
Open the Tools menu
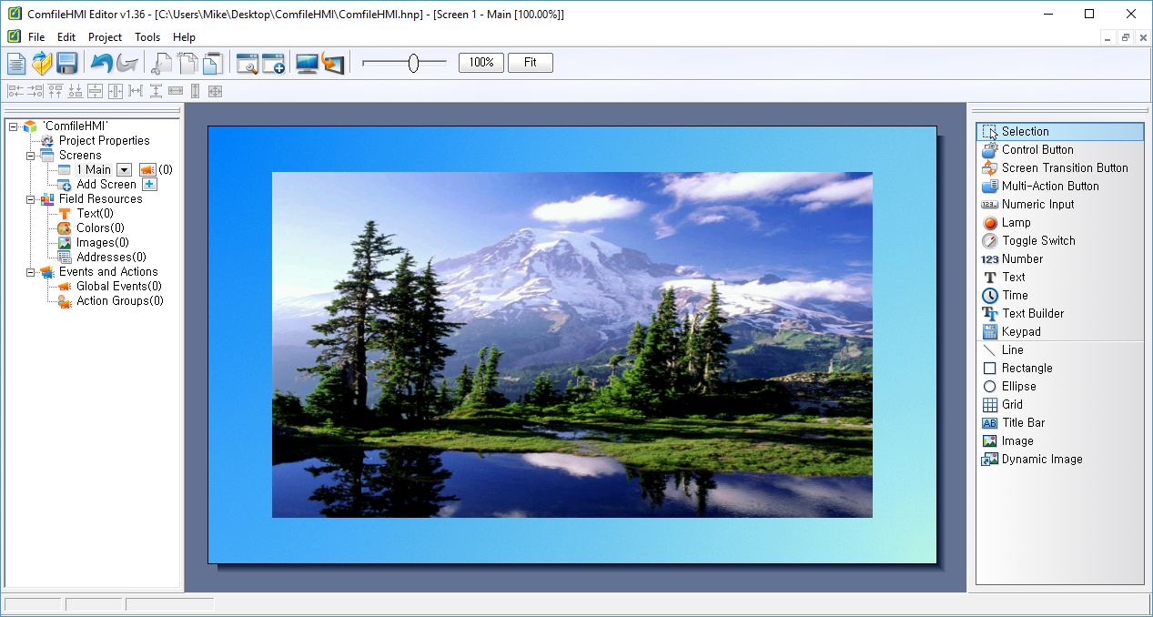pyautogui.click(x=147, y=37)
